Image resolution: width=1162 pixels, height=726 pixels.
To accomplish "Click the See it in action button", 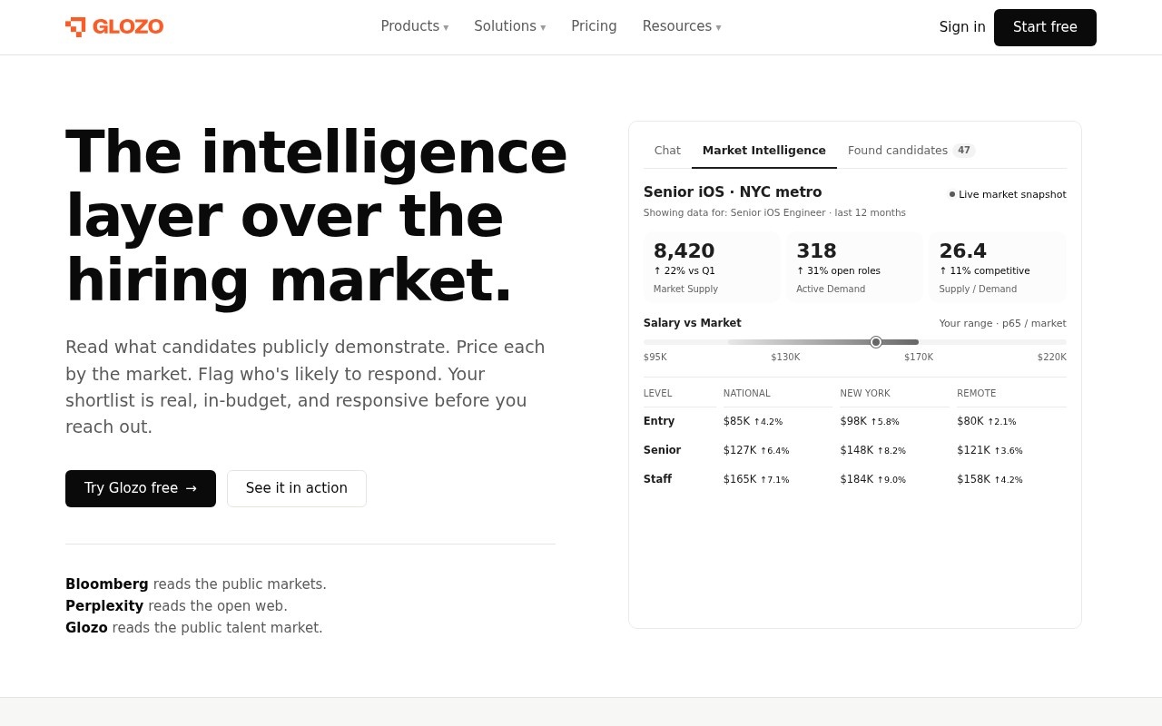I will (297, 488).
